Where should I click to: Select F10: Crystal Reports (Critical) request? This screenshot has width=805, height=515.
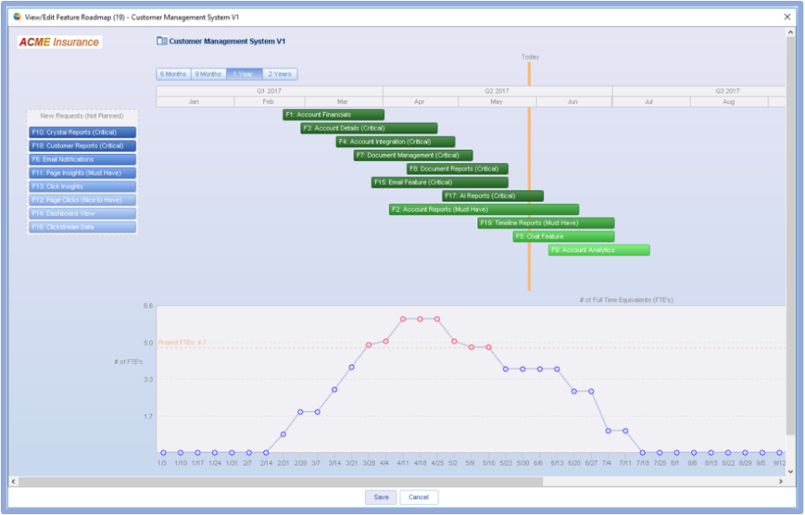[83, 132]
